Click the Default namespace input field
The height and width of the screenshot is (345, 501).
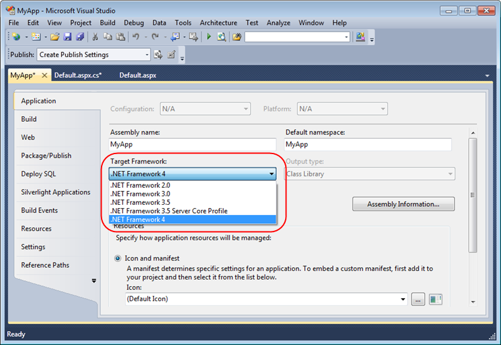click(368, 144)
